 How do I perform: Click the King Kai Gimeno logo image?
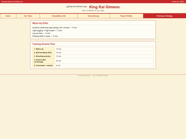[76, 7]
